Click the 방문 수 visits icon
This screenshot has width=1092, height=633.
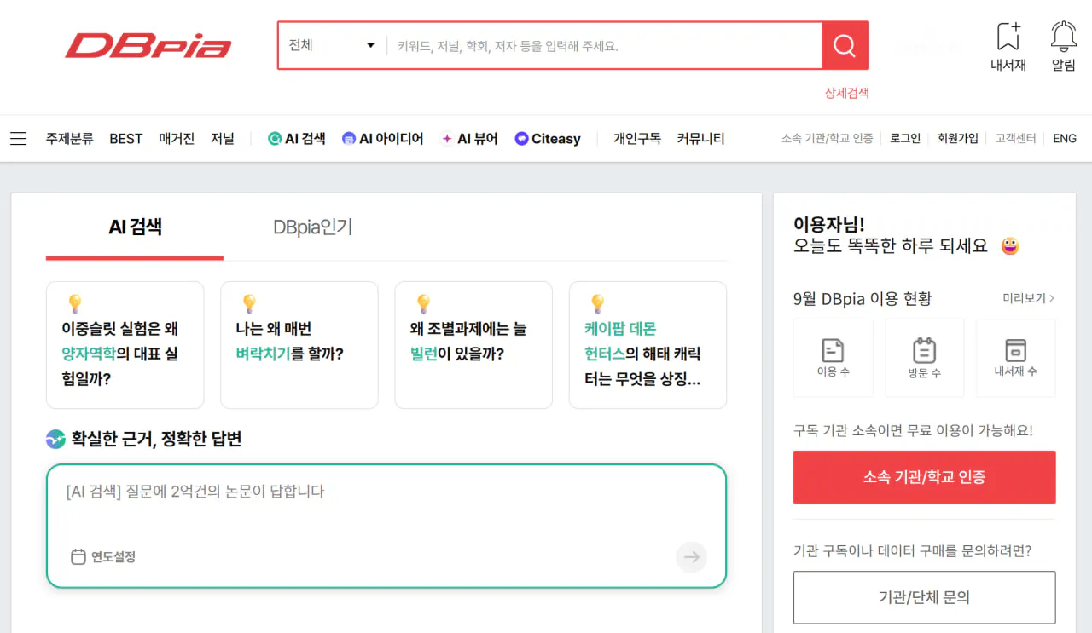tap(925, 358)
